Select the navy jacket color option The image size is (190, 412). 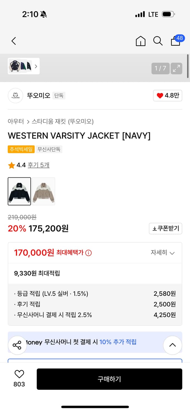(19, 191)
